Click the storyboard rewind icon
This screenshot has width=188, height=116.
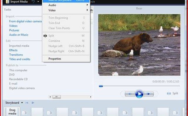coord(27,103)
